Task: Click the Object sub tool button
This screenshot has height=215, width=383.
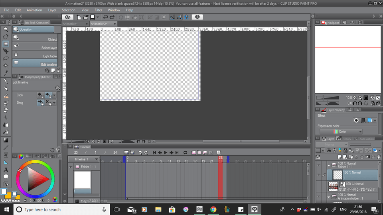Action: (35, 38)
